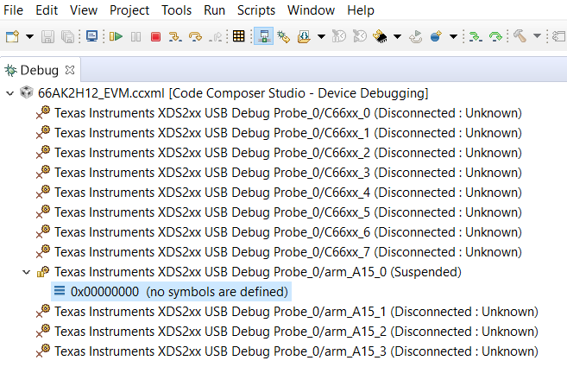Click the Save file toolbar icon
Screen dimensions: 567x367
pyautogui.click(x=48, y=36)
